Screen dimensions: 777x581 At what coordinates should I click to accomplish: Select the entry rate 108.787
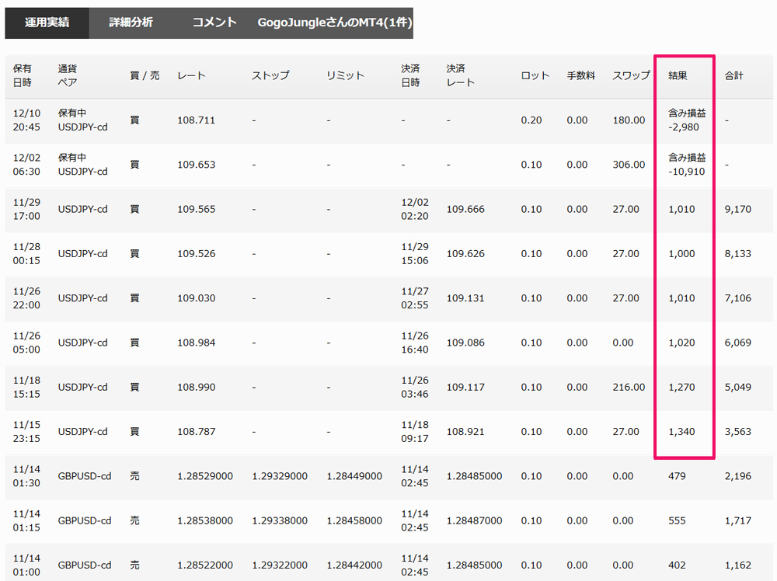tap(197, 432)
